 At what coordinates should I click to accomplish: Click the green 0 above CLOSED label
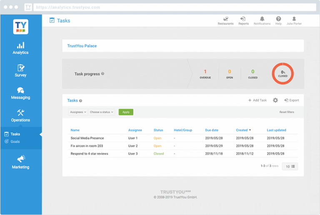(252, 72)
